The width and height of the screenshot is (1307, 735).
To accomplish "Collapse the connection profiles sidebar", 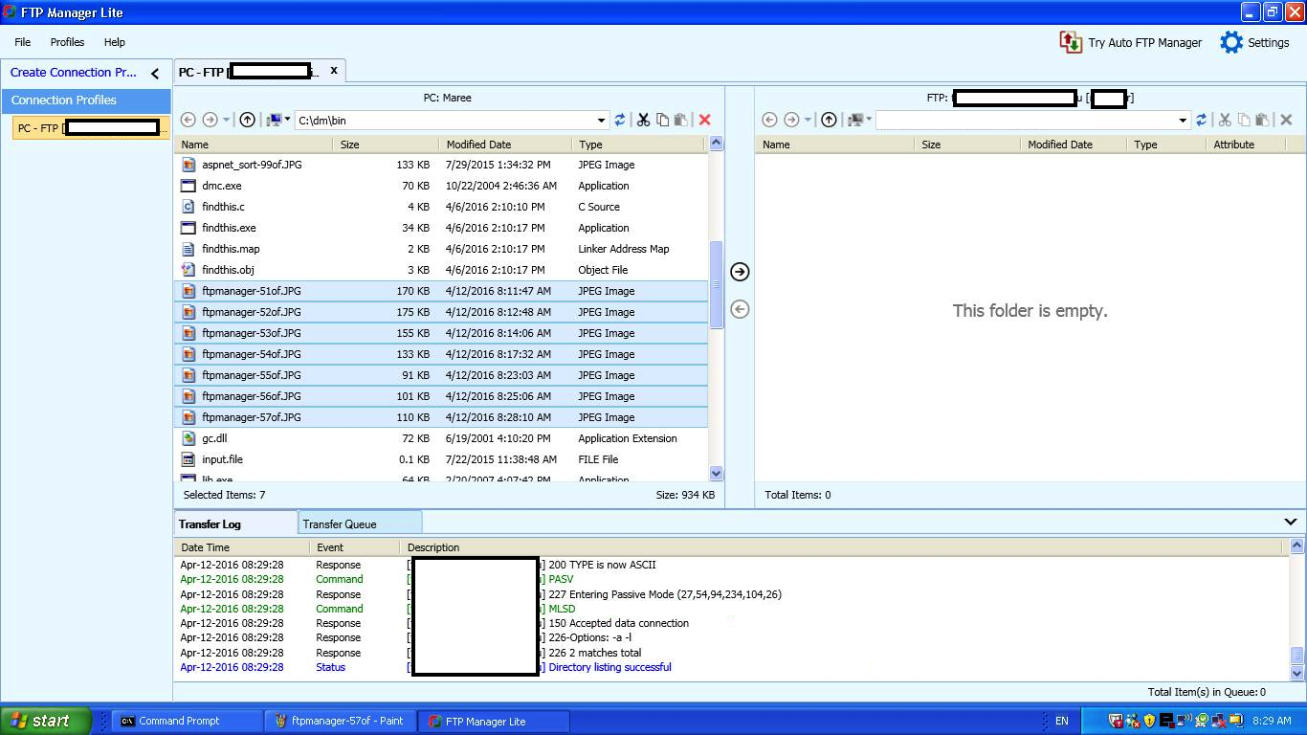I will coord(155,73).
